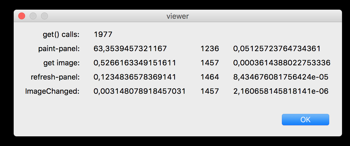Close the viewer dialog with red button
The width and height of the screenshot is (350, 146).
tap(22, 16)
